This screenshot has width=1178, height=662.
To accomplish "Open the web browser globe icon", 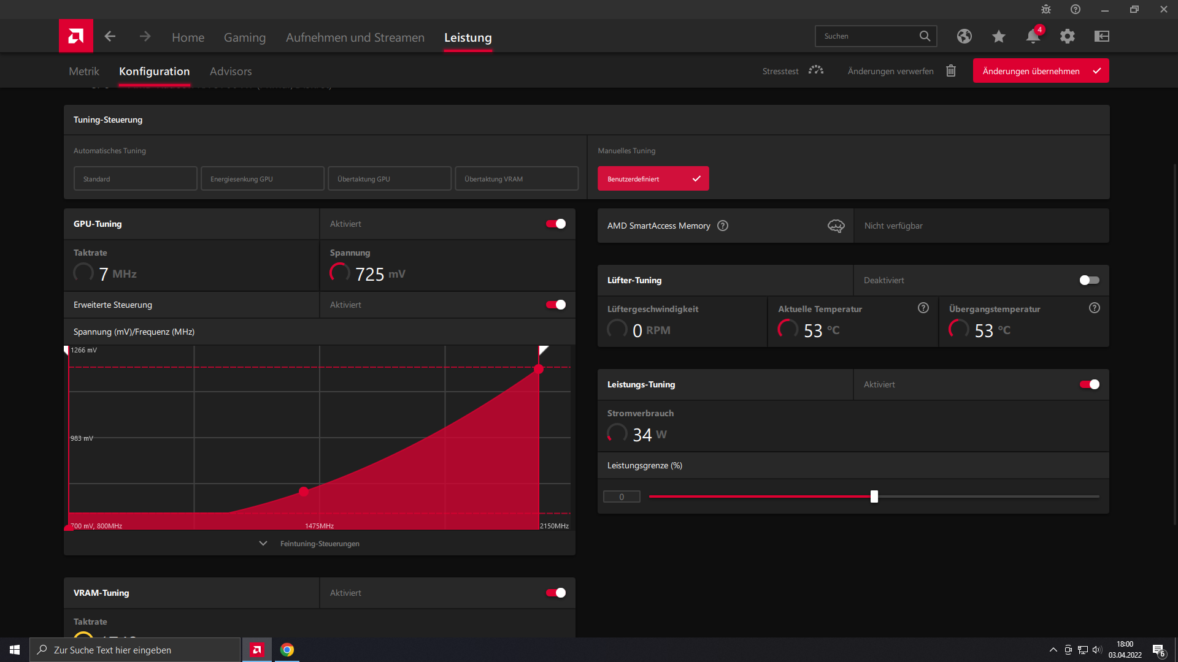I will coord(964,36).
